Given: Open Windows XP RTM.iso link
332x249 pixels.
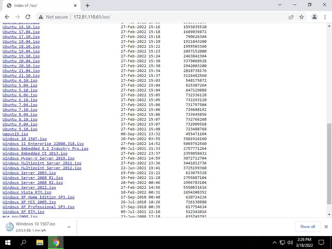Looking at the screenshot, I should [x=23, y=212].
